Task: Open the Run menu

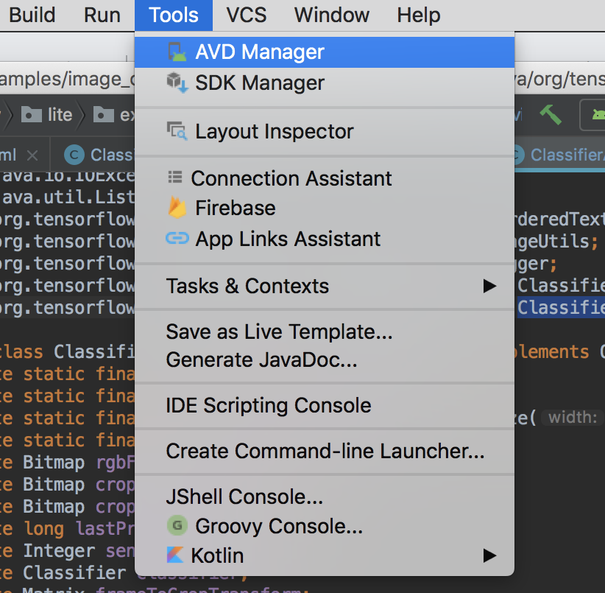Action: [x=102, y=15]
